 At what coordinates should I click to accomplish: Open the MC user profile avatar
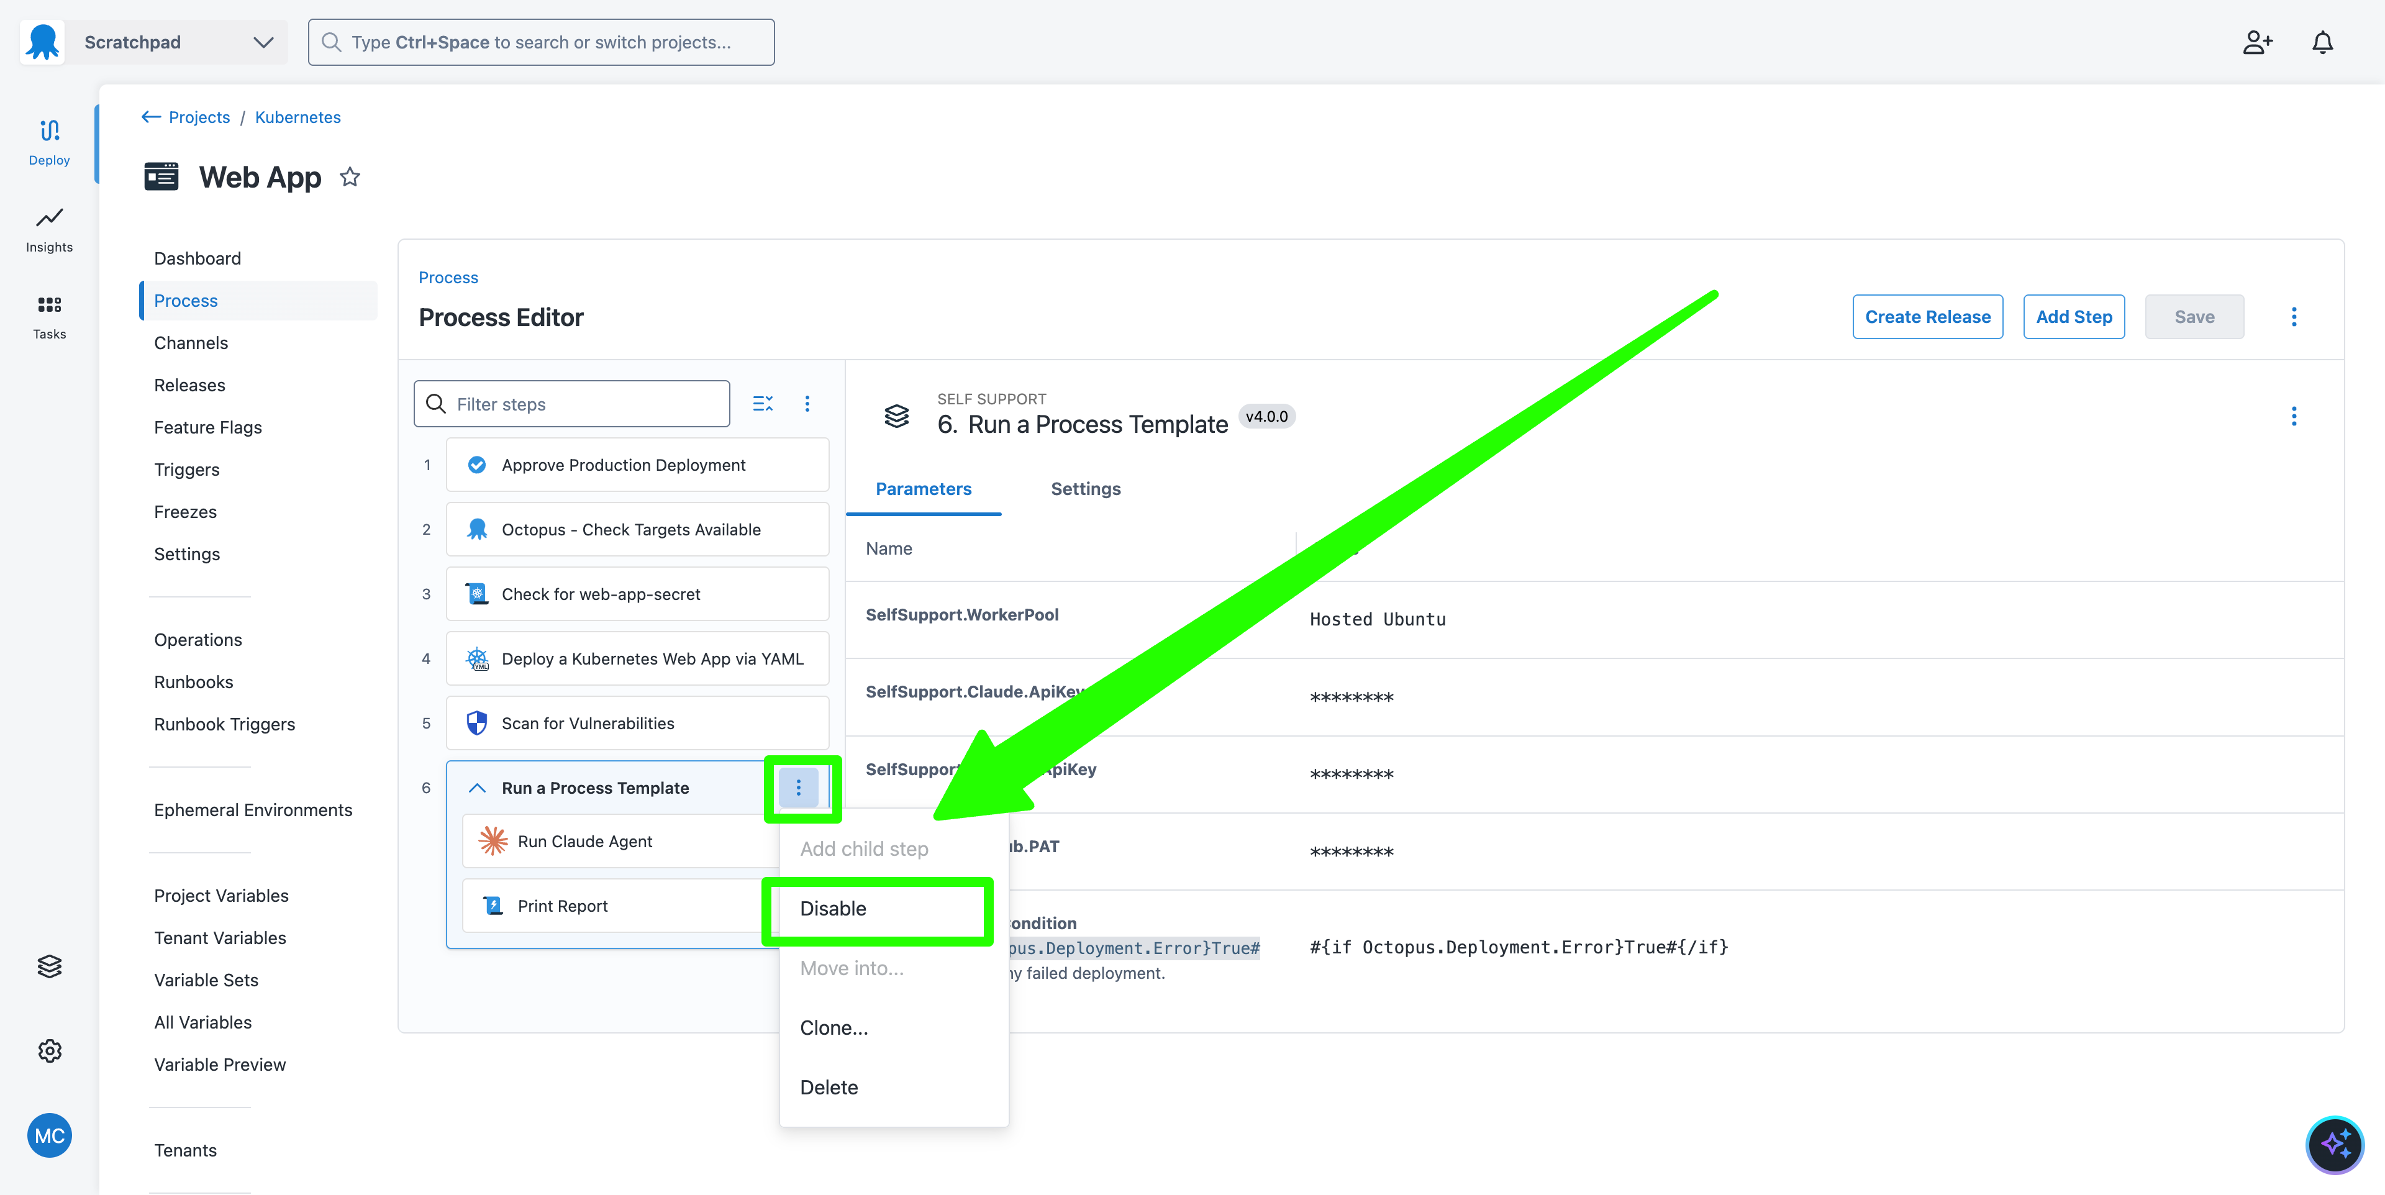(x=49, y=1135)
